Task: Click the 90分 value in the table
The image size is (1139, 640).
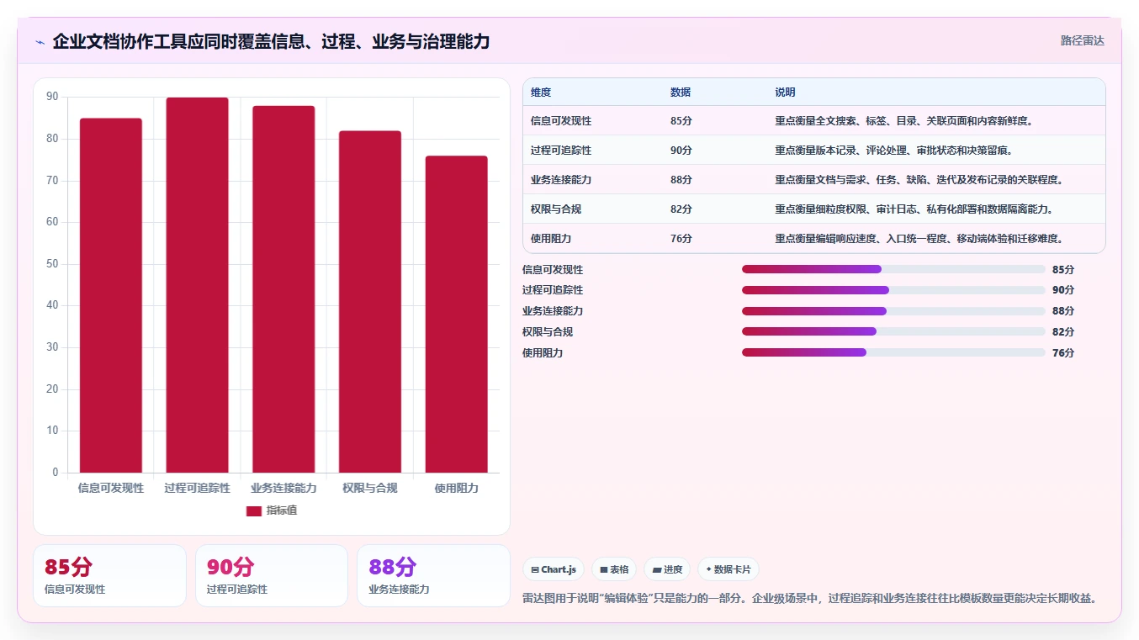Action: click(x=681, y=151)
